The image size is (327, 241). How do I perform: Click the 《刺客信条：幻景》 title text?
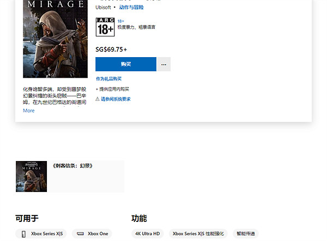pyautogui.click(x=72, y=165)
